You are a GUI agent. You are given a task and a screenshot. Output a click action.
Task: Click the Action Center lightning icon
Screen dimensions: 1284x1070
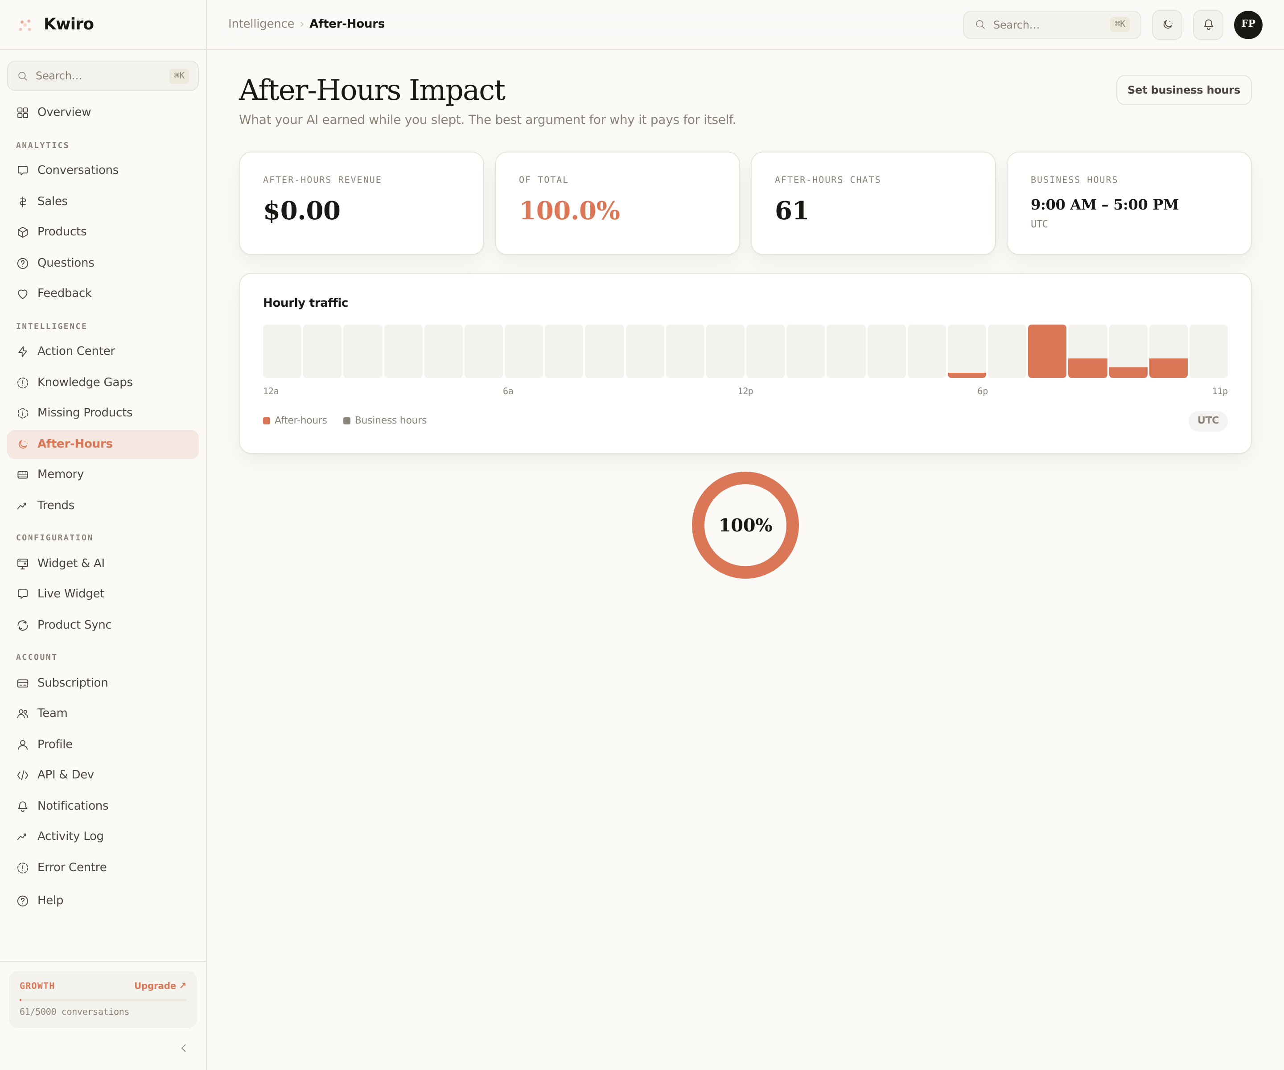[x=23, y=352]
